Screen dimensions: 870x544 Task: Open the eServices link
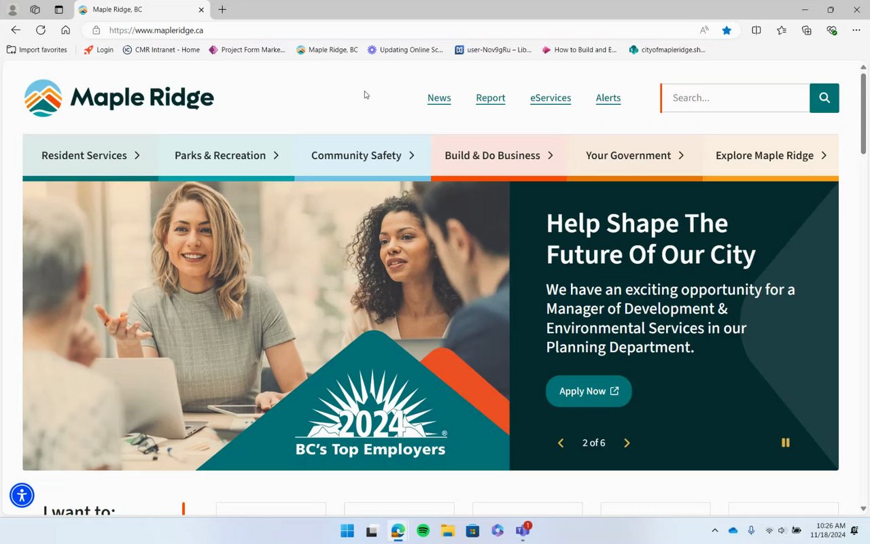pos(551,98)
